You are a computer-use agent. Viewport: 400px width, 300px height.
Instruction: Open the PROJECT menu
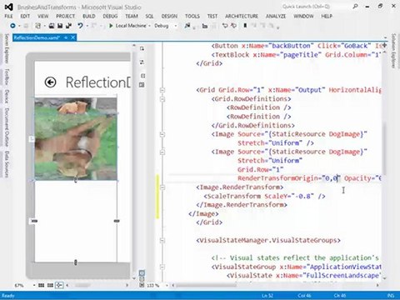click(x=66, y=16)
